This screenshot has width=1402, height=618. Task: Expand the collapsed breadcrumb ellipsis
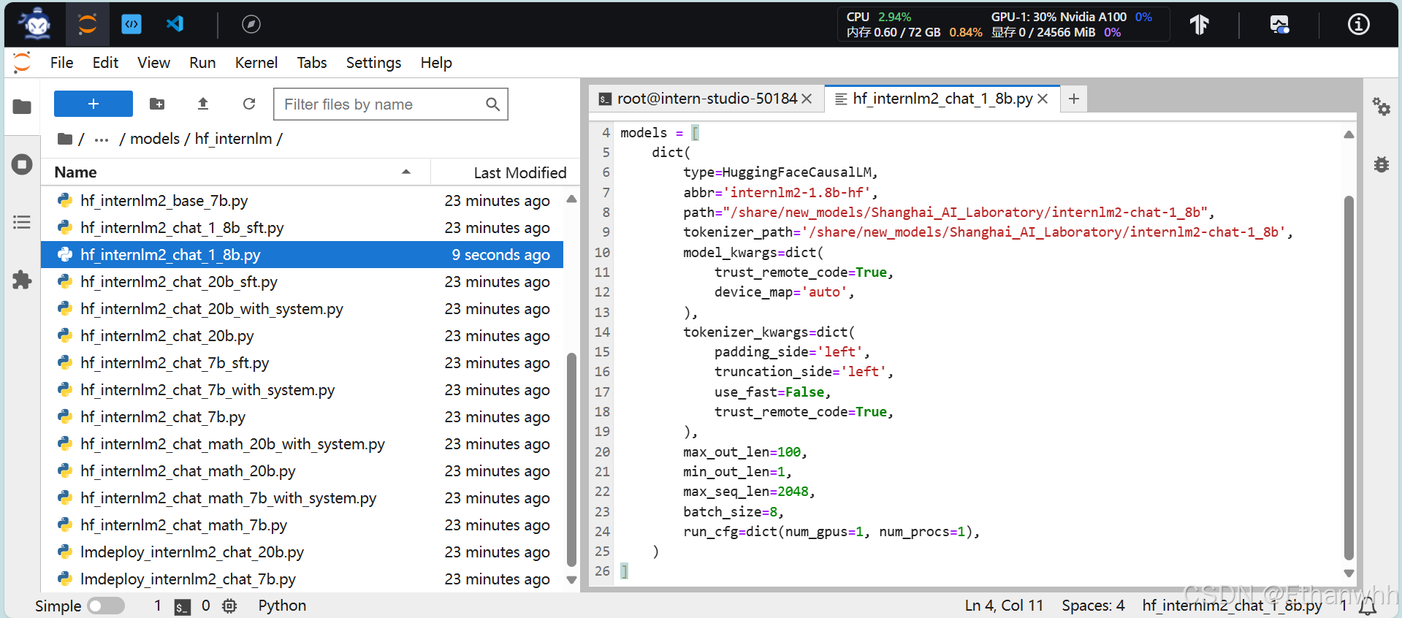click(x=102, y=139)
